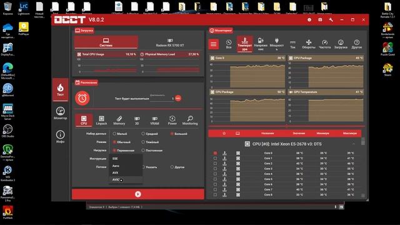Take a screenshot with the camera icon
This screenshot has width=400, height=225.
pyautogui.click(x=320, y=19)
